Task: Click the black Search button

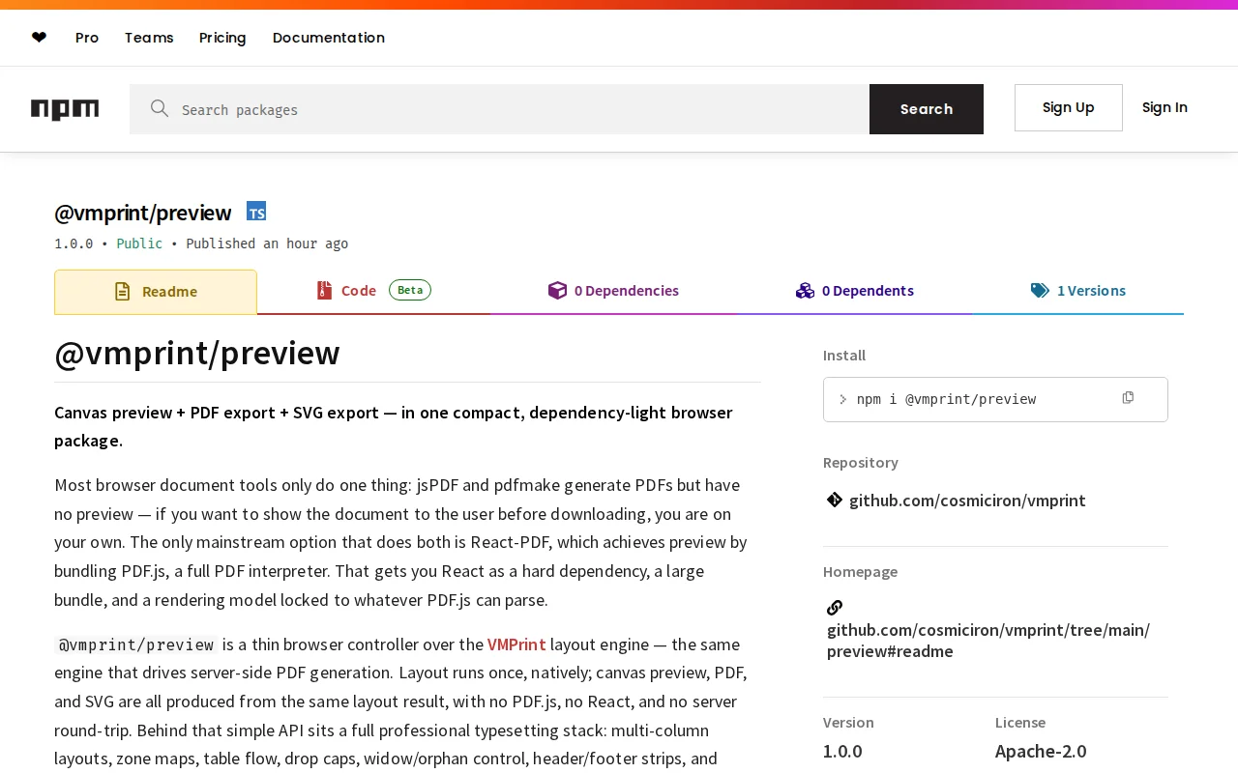Action: [927, 109]
